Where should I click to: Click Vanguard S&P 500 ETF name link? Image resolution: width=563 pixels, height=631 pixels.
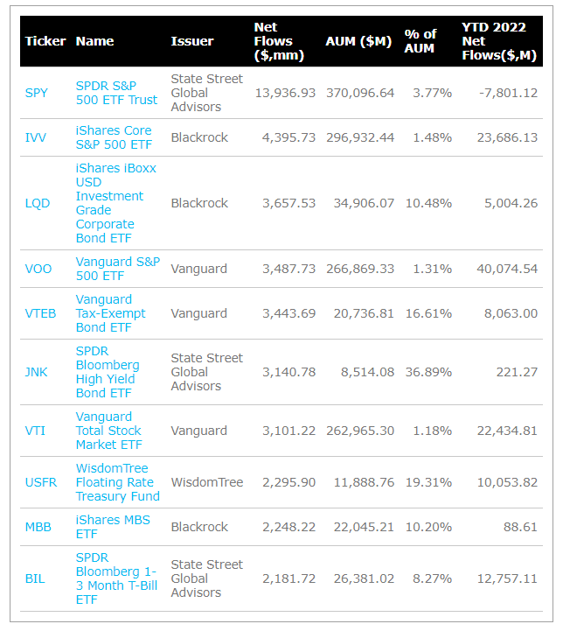(x=118, y=269)
